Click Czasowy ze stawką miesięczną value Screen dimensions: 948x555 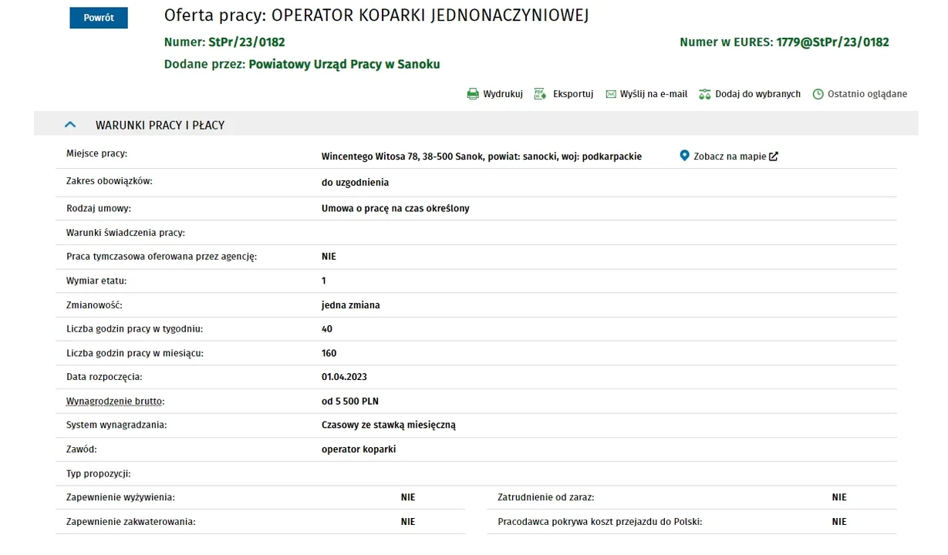(x=389, y=425)
